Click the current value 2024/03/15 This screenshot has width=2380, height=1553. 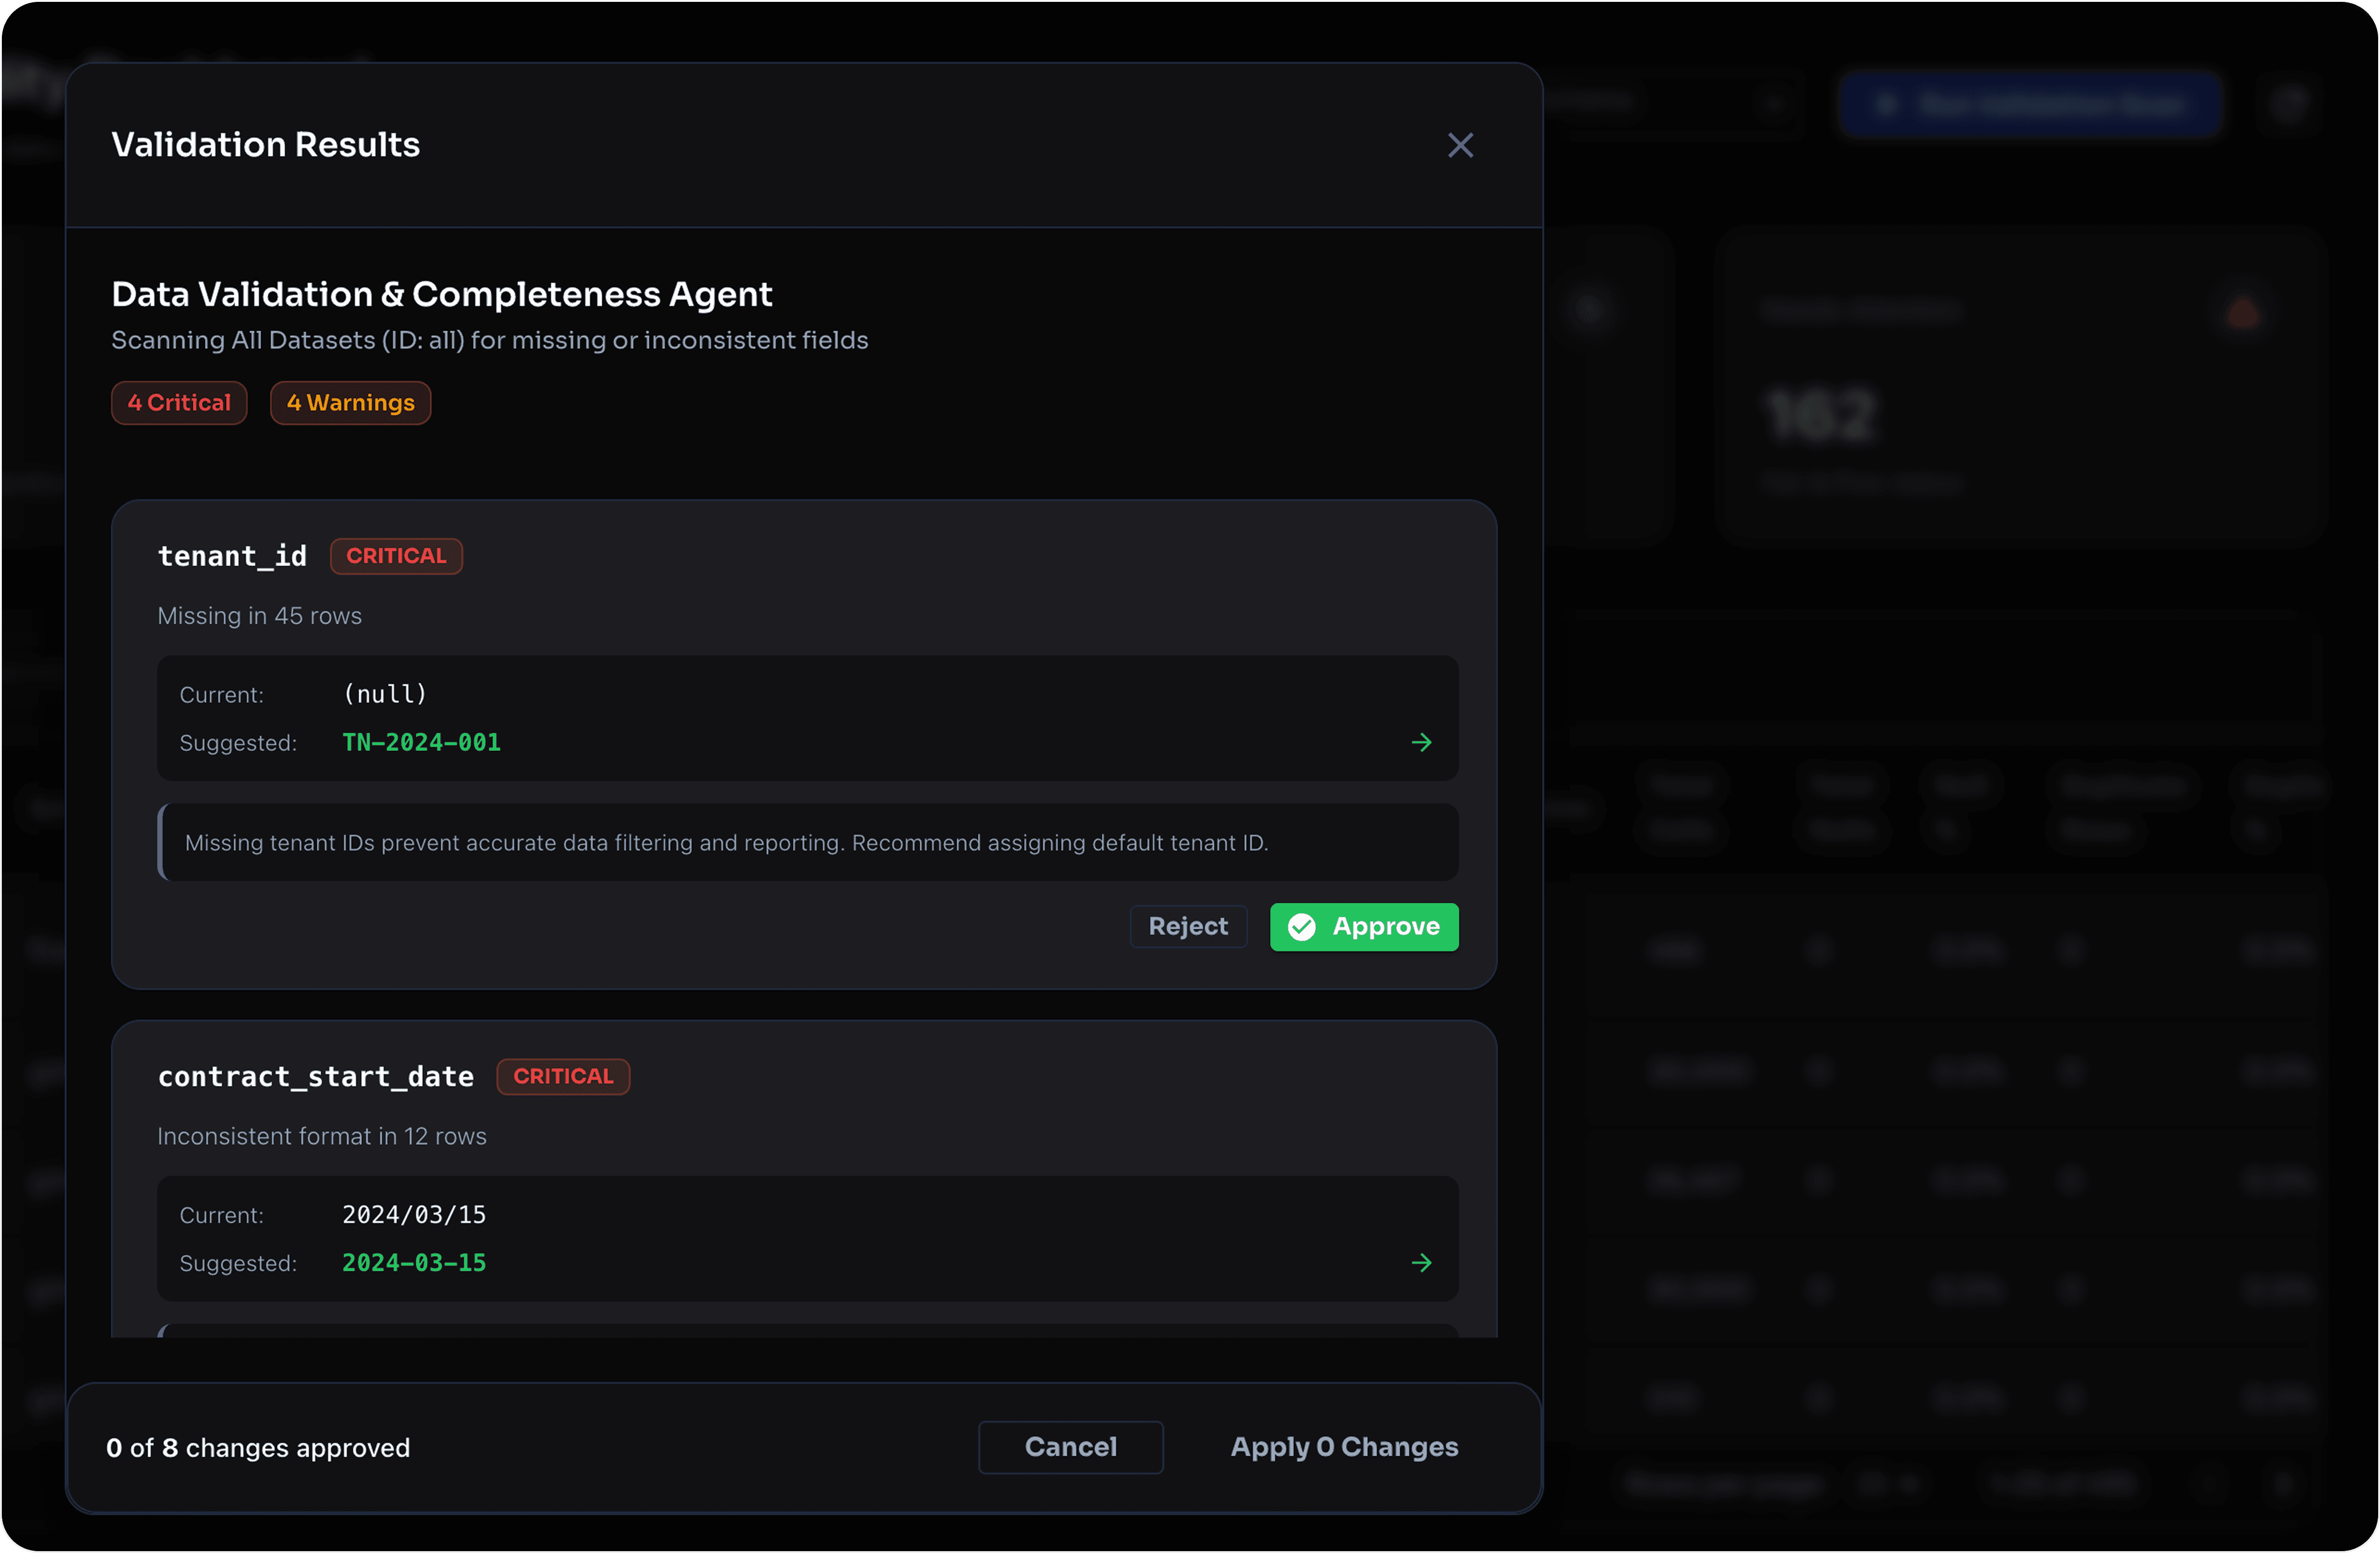coord(414,1215)
